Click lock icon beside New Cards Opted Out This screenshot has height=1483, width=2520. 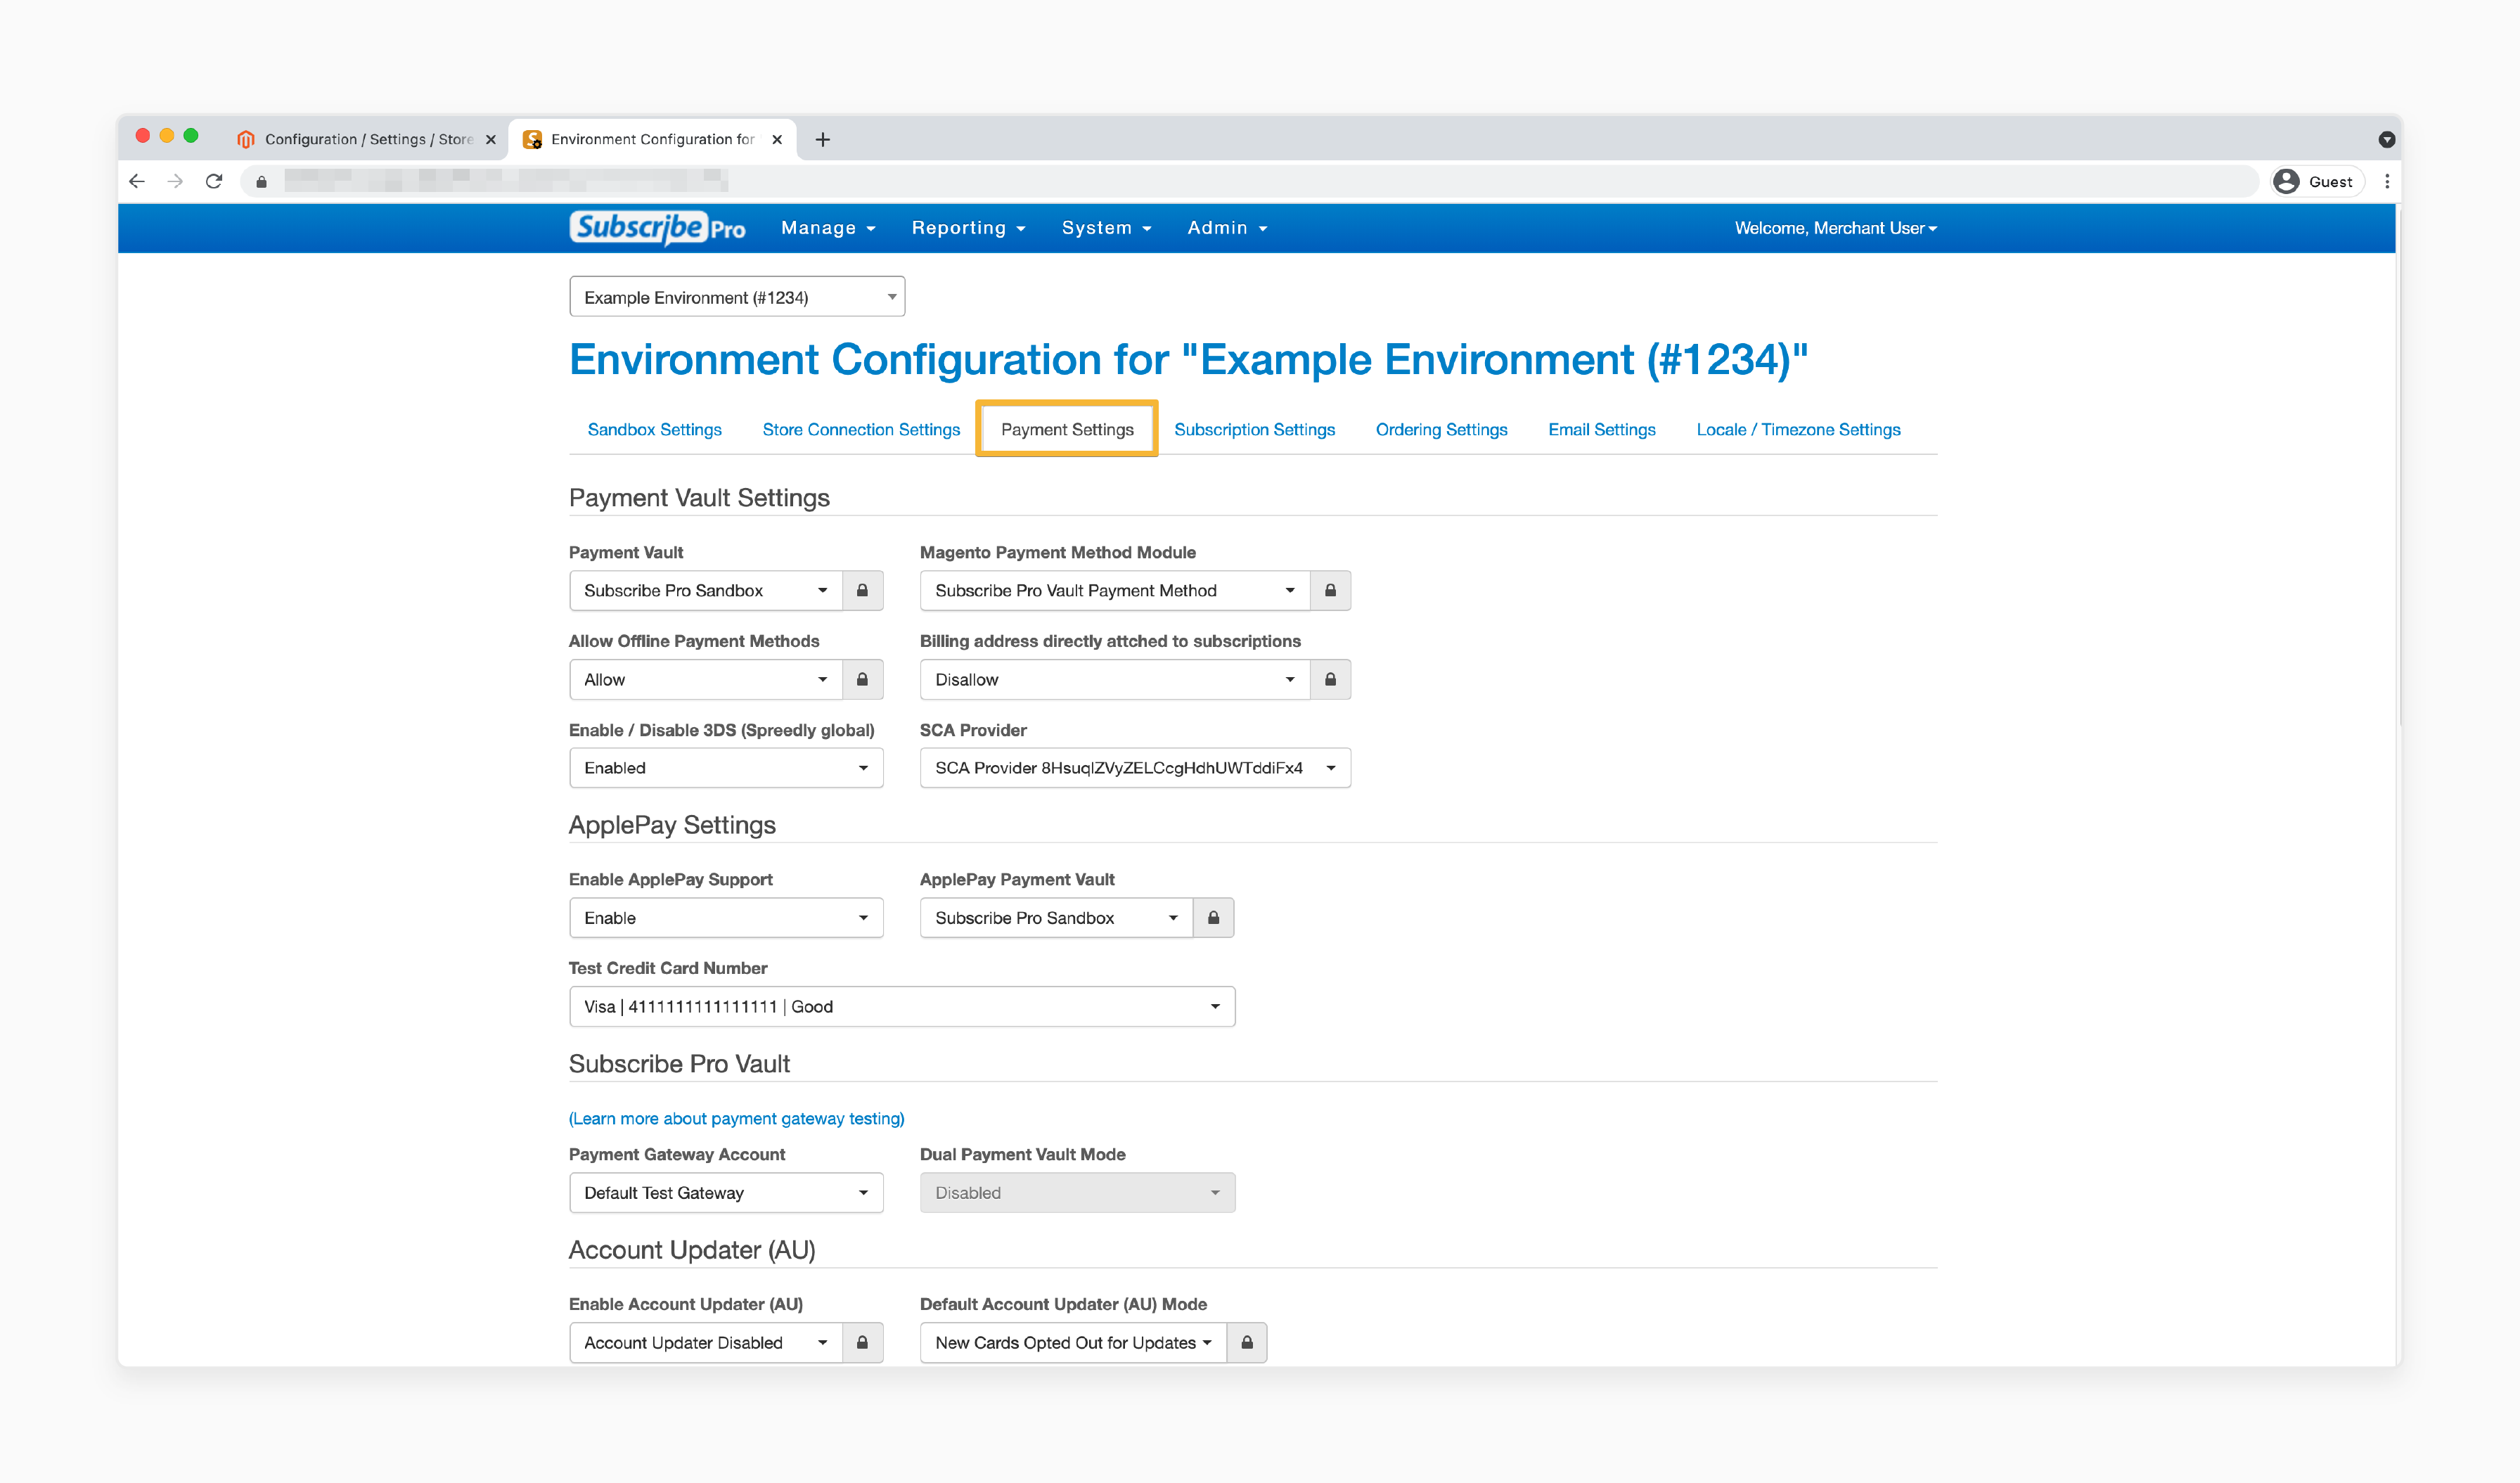point(1247,1342)
